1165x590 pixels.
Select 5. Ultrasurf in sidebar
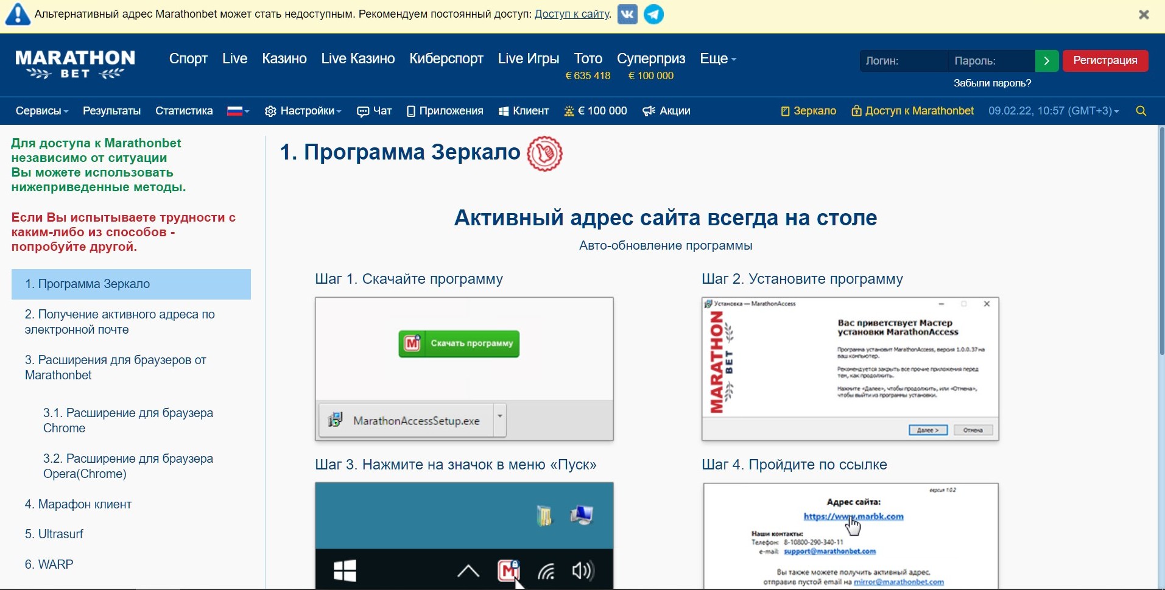[x=54, y=534]
